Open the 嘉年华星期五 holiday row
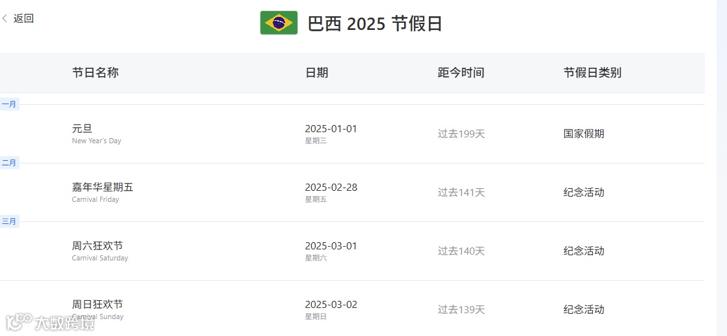The width and height of the screenshot is (727, 336). 102,187
